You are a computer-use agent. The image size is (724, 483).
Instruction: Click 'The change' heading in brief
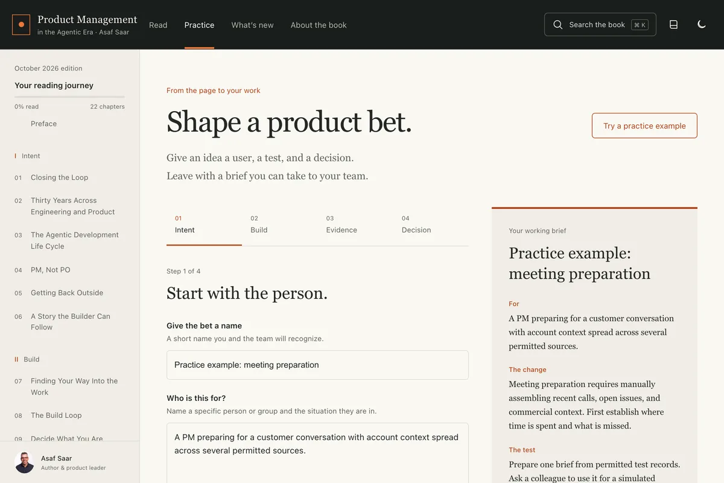[x=527, y=369]
